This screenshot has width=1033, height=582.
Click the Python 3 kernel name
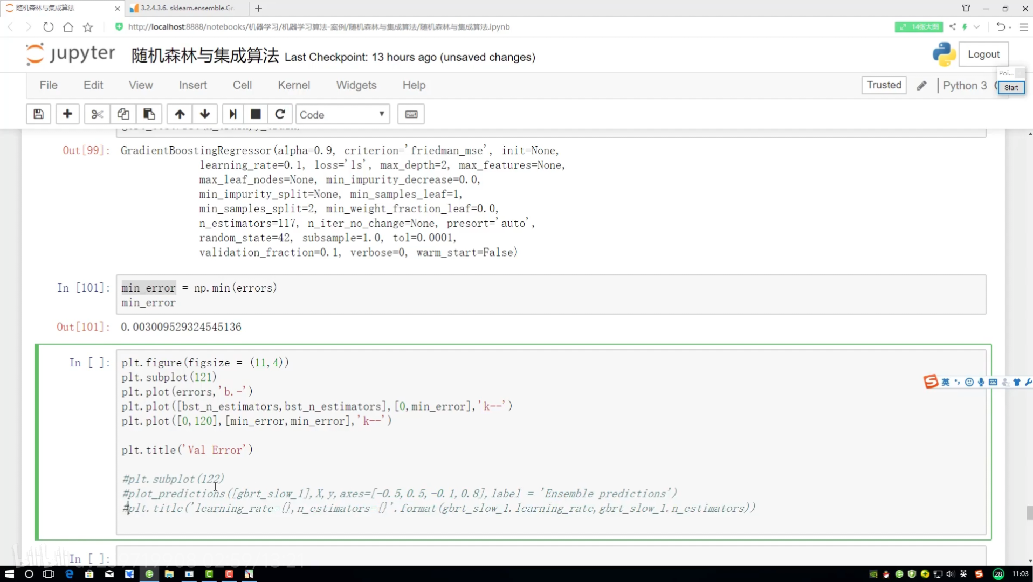(x=965, y=86)
